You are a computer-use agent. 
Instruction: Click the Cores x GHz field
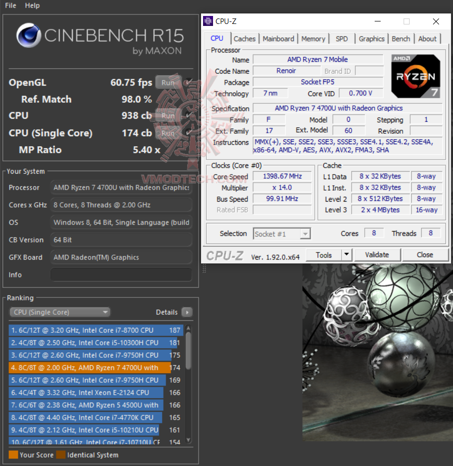[121, 205]
